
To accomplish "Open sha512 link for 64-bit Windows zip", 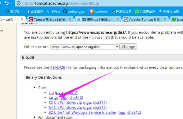I will (99, 107).
